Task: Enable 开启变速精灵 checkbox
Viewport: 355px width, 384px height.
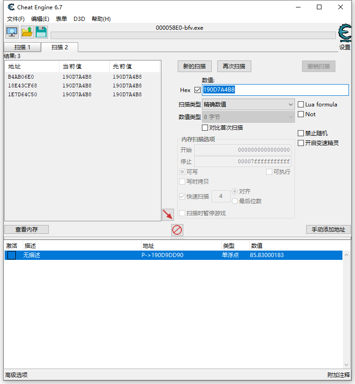Action: point(301,143)
